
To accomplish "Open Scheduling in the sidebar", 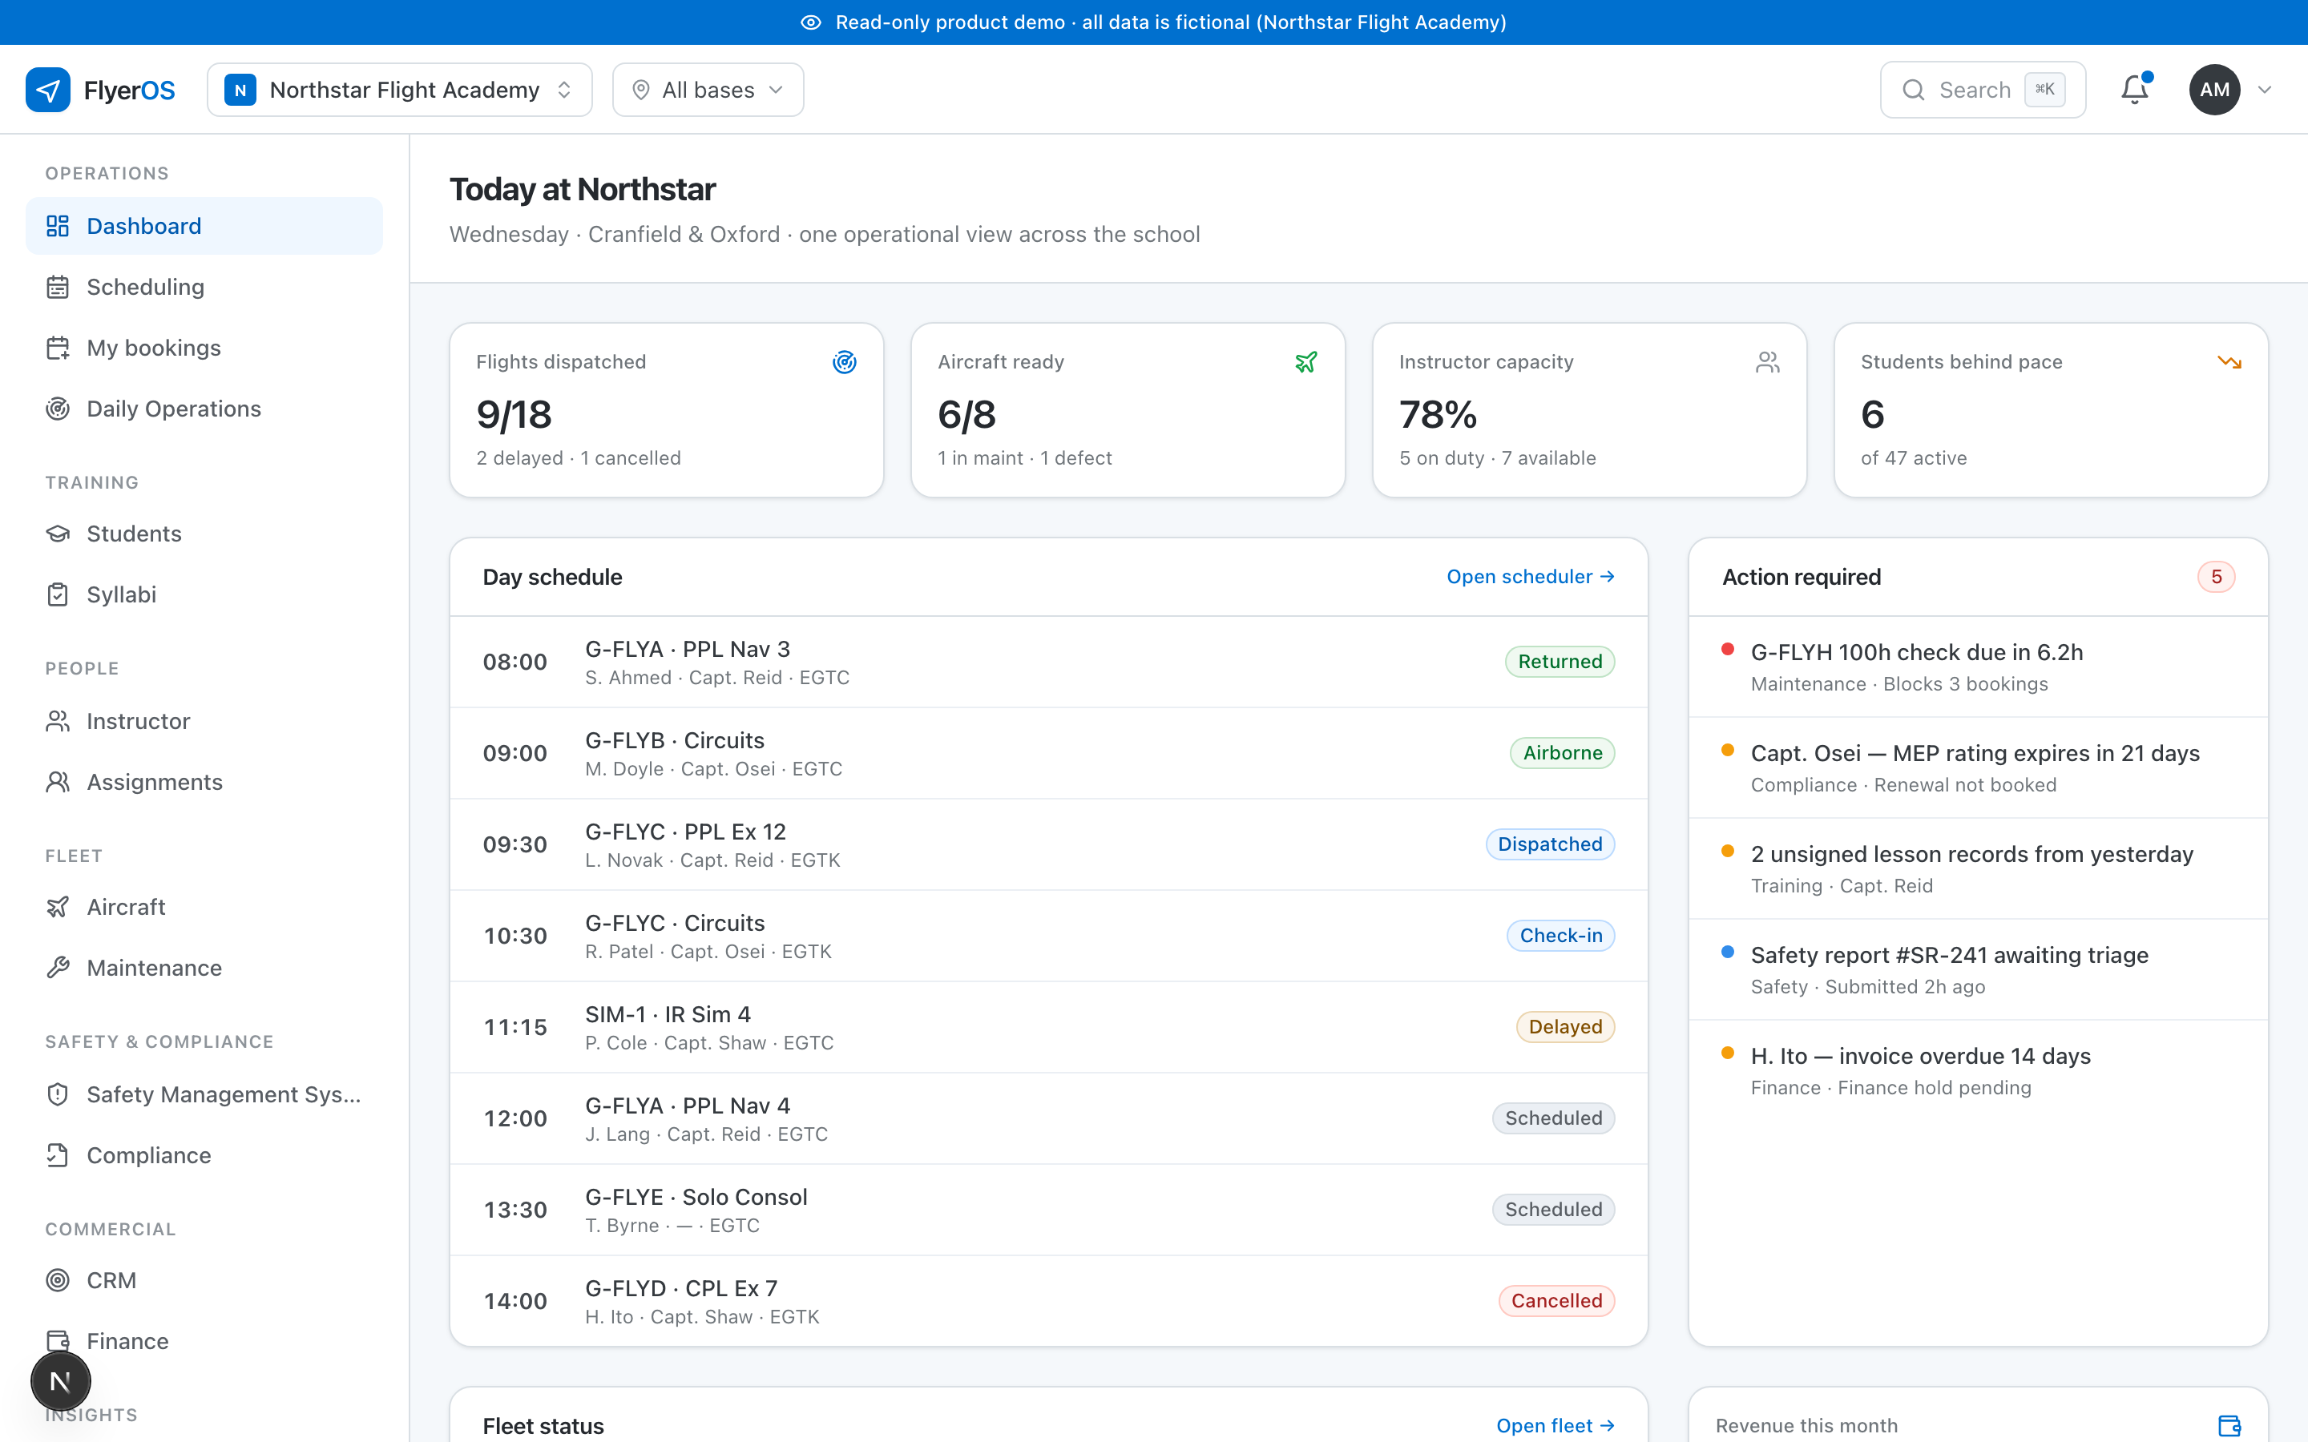I will [x=204, y=287].
